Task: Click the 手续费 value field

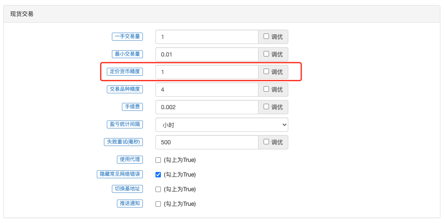Action: click(207, 107)
